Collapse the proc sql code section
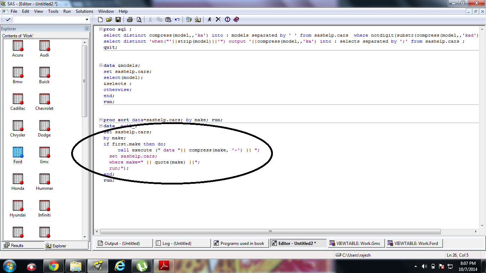This screenshot has height=273, width=486. [x=101, y=29]
